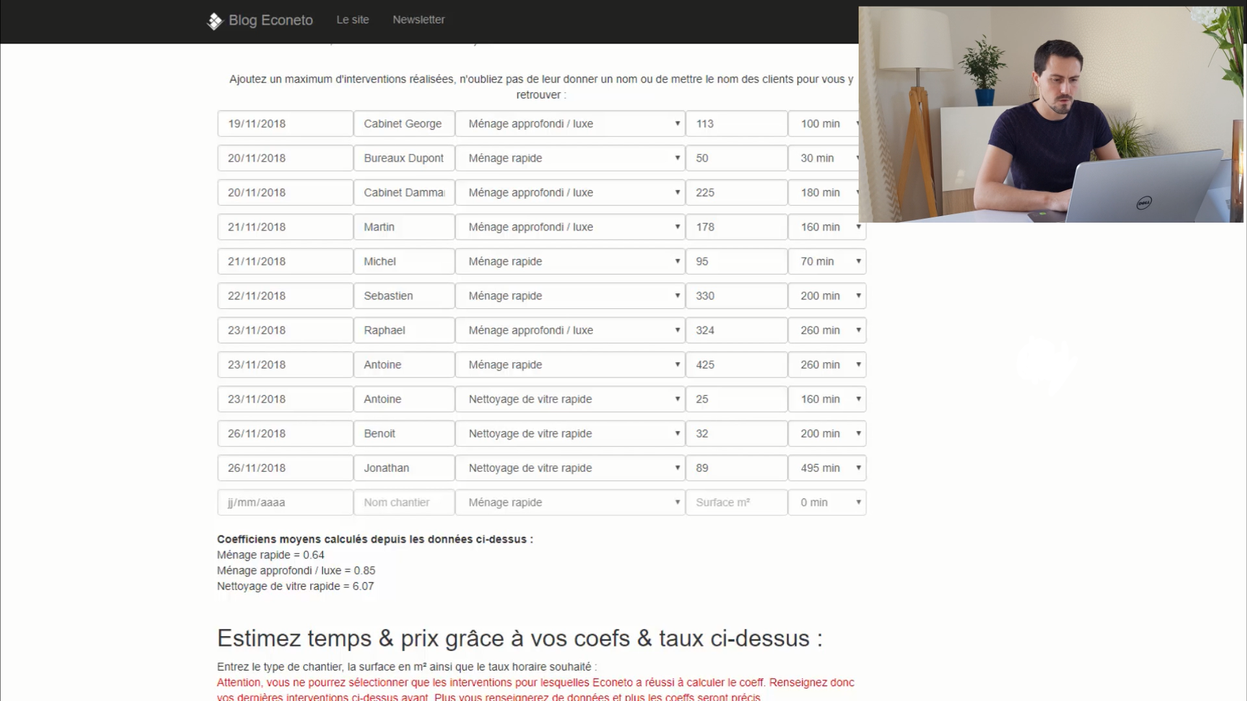Open type dropdown for Sebastien row
This screenshot has height=701, width=1247.
click(x=570, y=295)
